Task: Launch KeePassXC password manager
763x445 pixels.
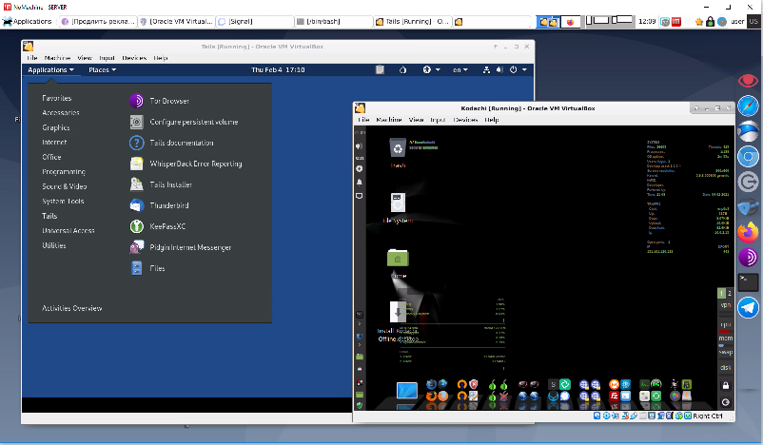Action: coord(158,226)
